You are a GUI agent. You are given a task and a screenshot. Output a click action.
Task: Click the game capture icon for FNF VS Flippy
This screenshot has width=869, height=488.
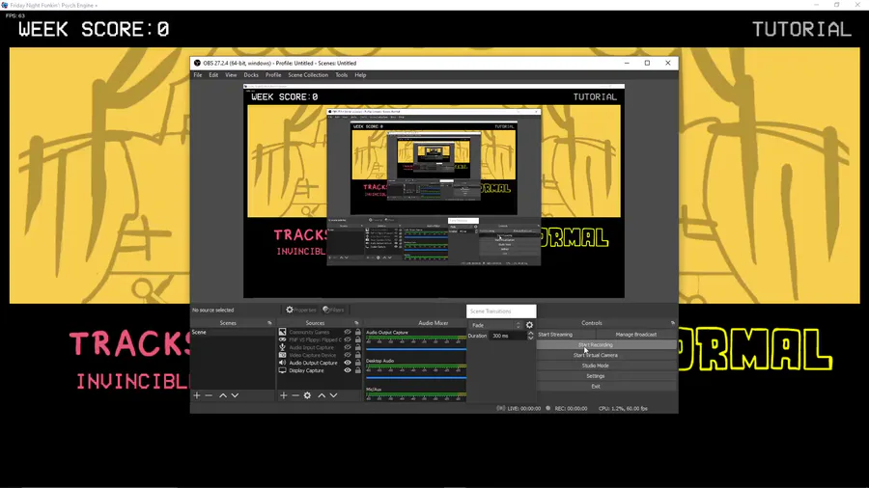coord(282,339)
